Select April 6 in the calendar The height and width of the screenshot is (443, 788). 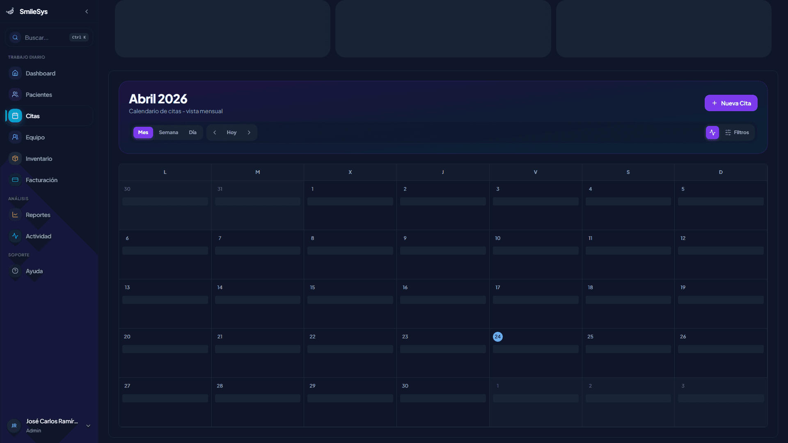[x=165, y=254]
